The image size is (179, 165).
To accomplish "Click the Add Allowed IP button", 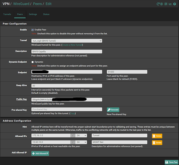I will pyautogui.click(x=40, y=153).
